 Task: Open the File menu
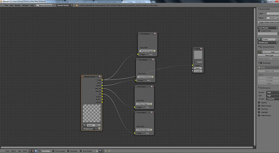[6, 5]
